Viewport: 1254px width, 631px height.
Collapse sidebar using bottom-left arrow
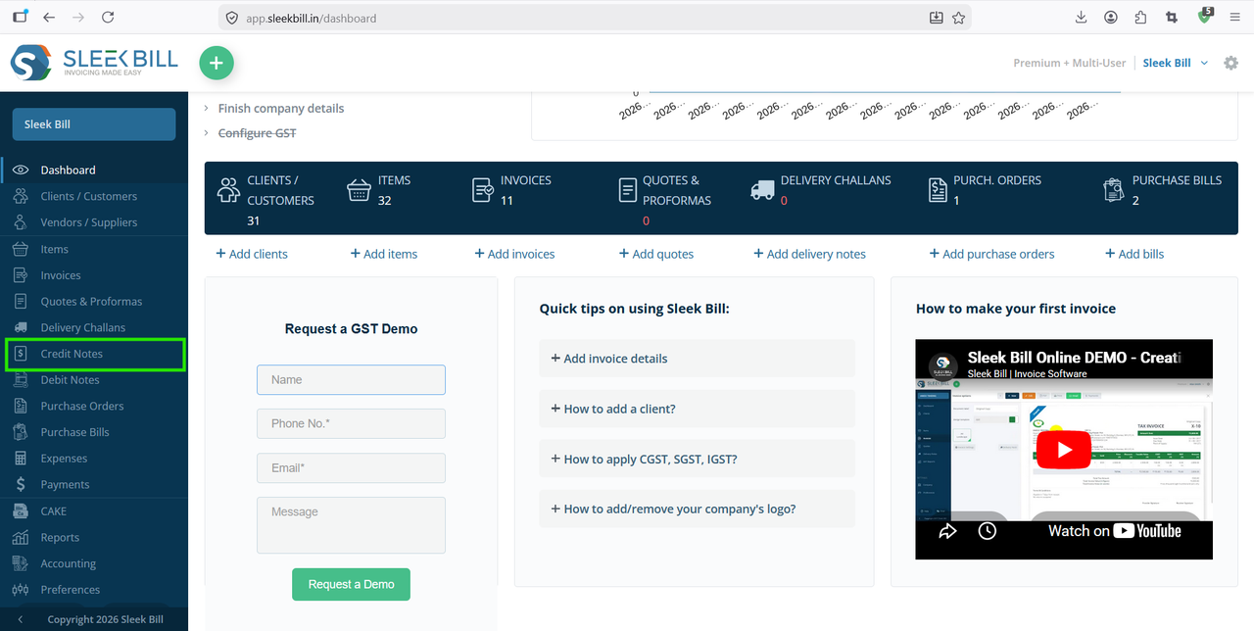click(x=21, y=619)
